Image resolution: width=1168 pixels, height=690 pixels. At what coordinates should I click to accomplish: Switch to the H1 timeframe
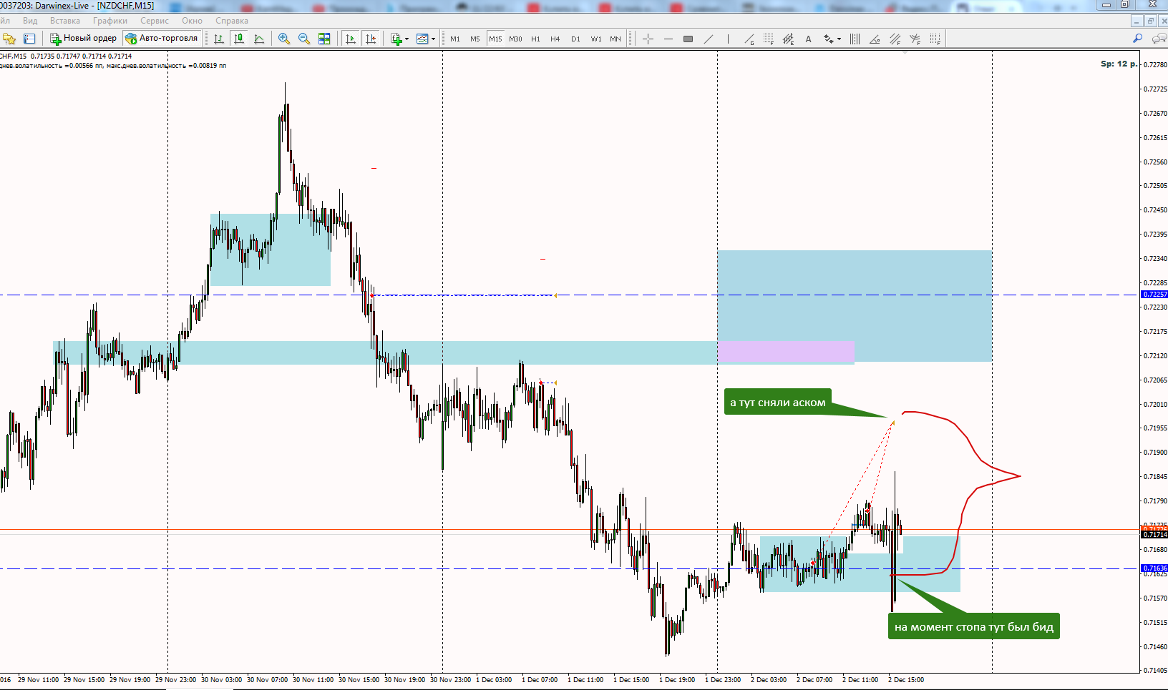535,39
